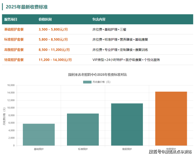Click the 高级照护 bar in the chart
196x156 pixels.
click(x=127, y=124)
